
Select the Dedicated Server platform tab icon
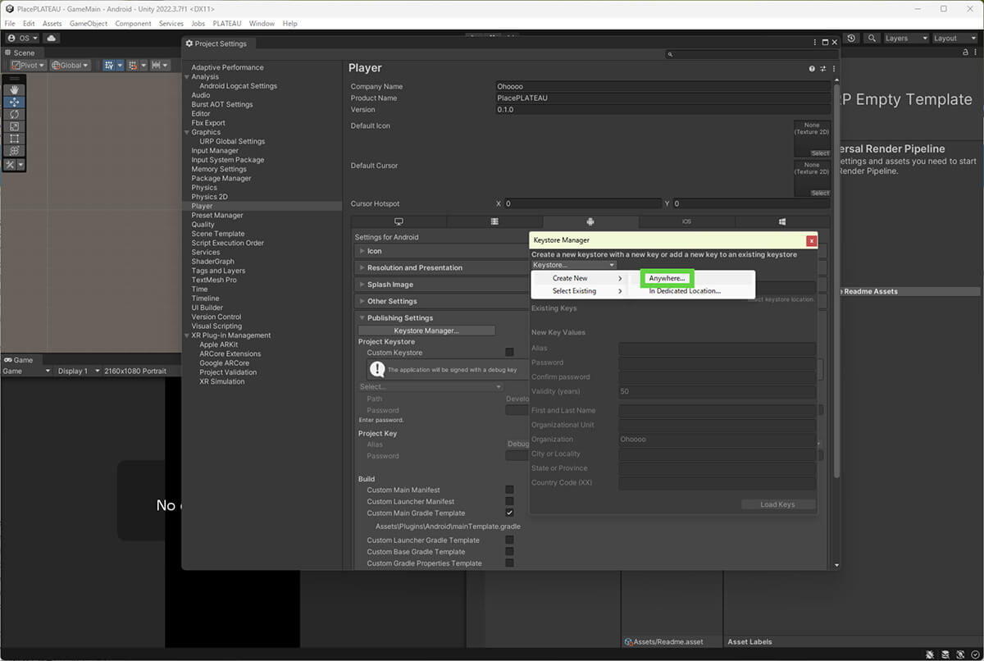[x=494, y=221]
